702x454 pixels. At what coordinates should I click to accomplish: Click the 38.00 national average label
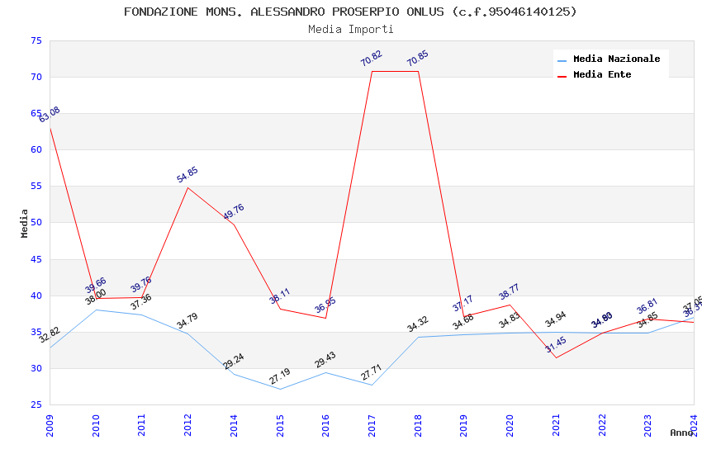point(95,296)
